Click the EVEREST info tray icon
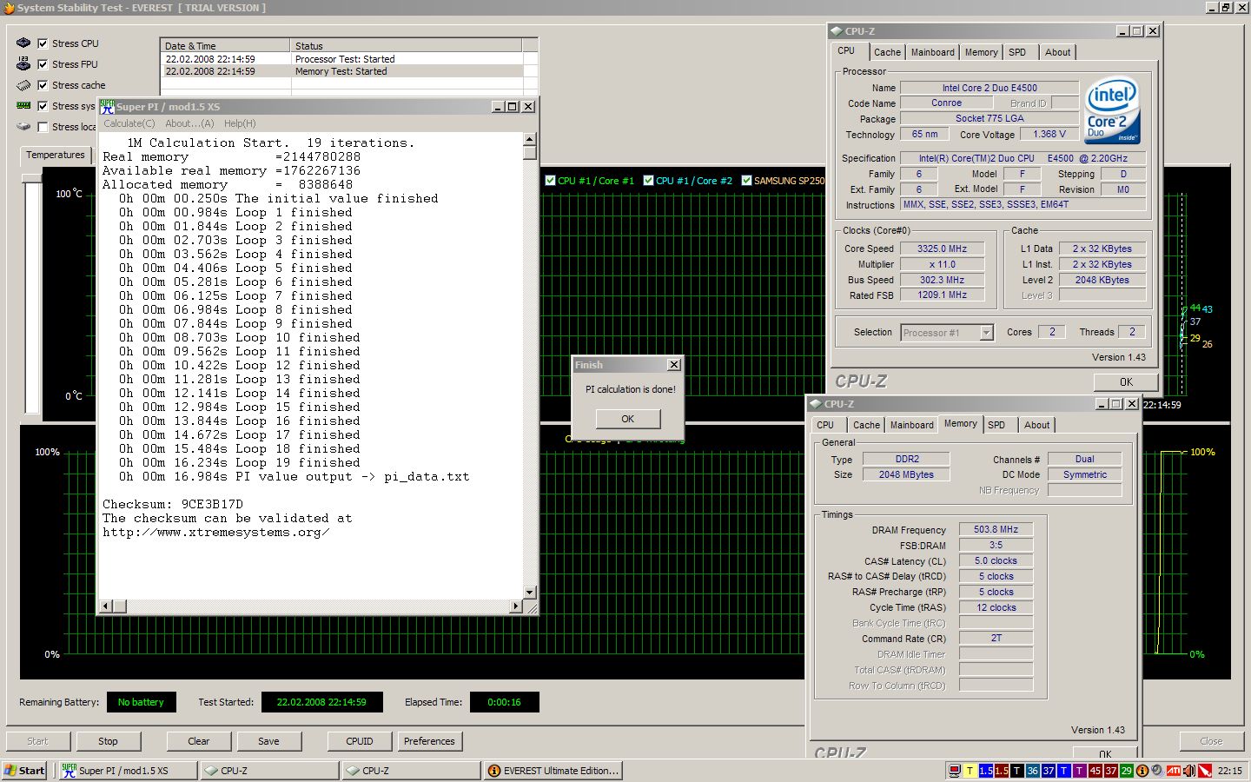1251x782 pixels. (x=1142, y=771)
